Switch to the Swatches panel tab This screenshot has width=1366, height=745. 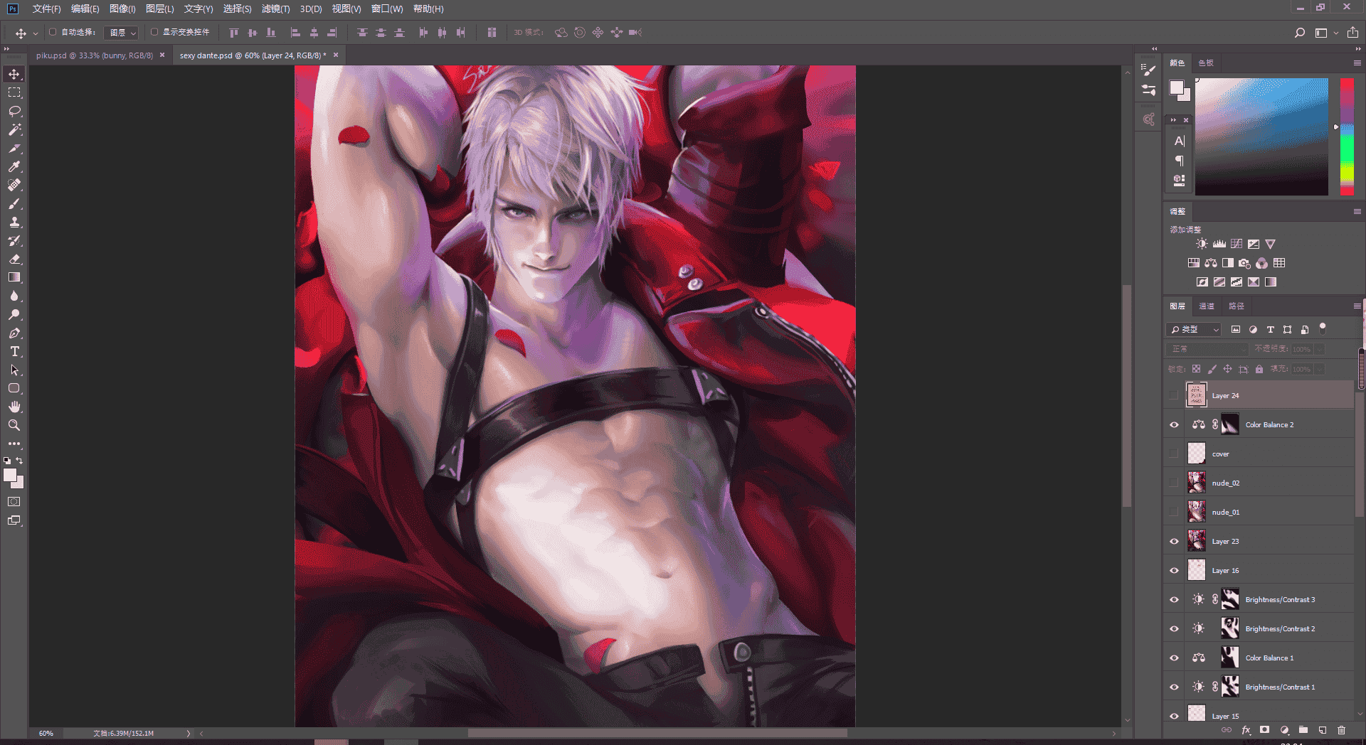pyautogui.click(x=1206, y=63)
